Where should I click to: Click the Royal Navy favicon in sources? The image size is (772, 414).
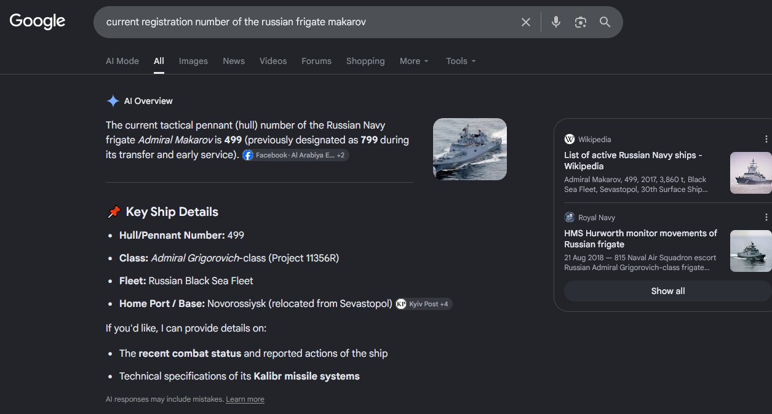(570, 217)
